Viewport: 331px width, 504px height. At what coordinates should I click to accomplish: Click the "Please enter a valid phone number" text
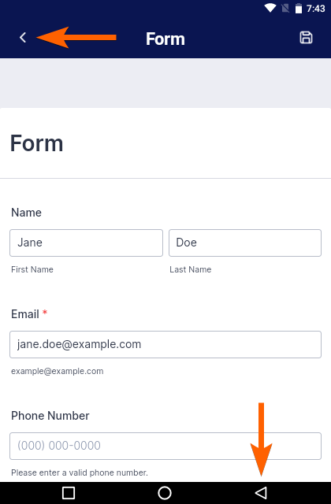(80, 472)
